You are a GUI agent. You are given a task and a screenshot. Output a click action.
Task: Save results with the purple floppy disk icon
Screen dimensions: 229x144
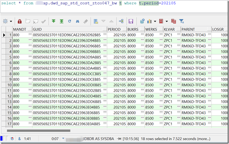(x=131, y=21)
